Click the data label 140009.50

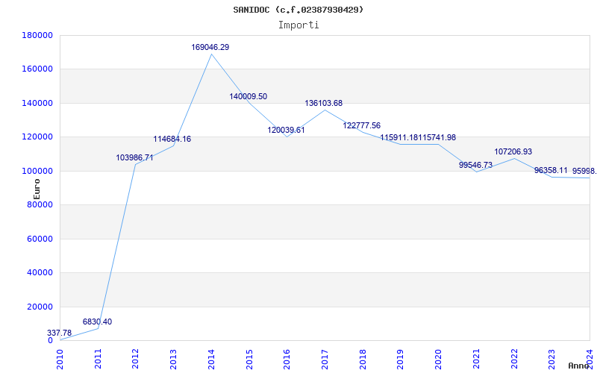pyautogui.click(x=249, y=97)
